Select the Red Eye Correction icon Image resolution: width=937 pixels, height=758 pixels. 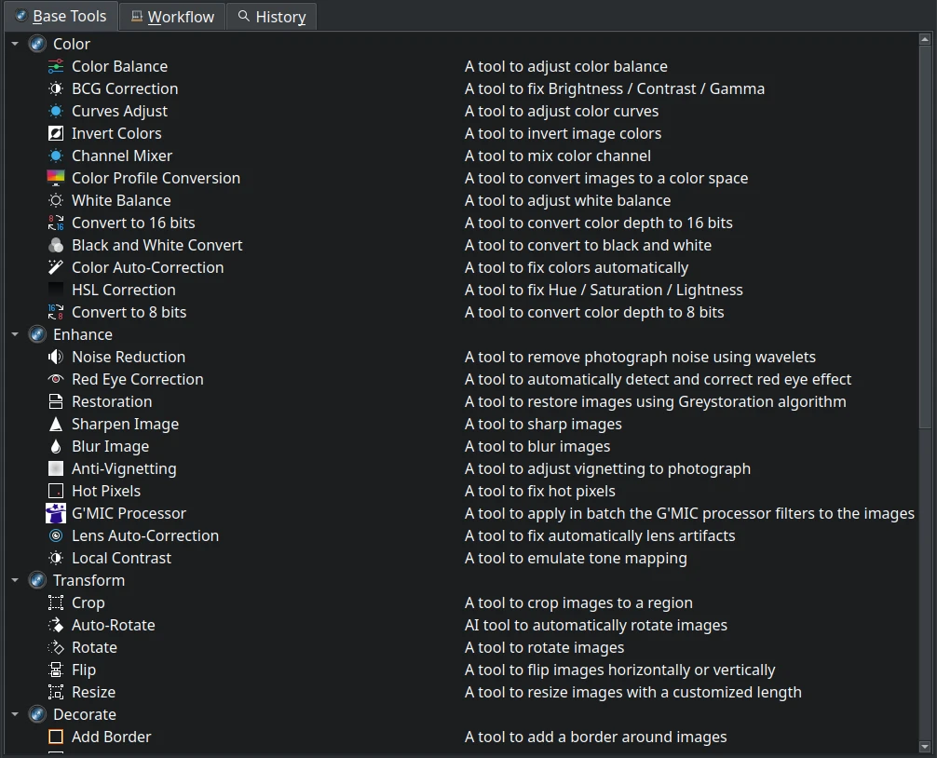coord(56,379)
